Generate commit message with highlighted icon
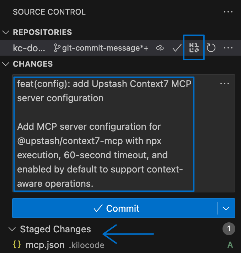 pyautogui.click(x=194, y=47)
